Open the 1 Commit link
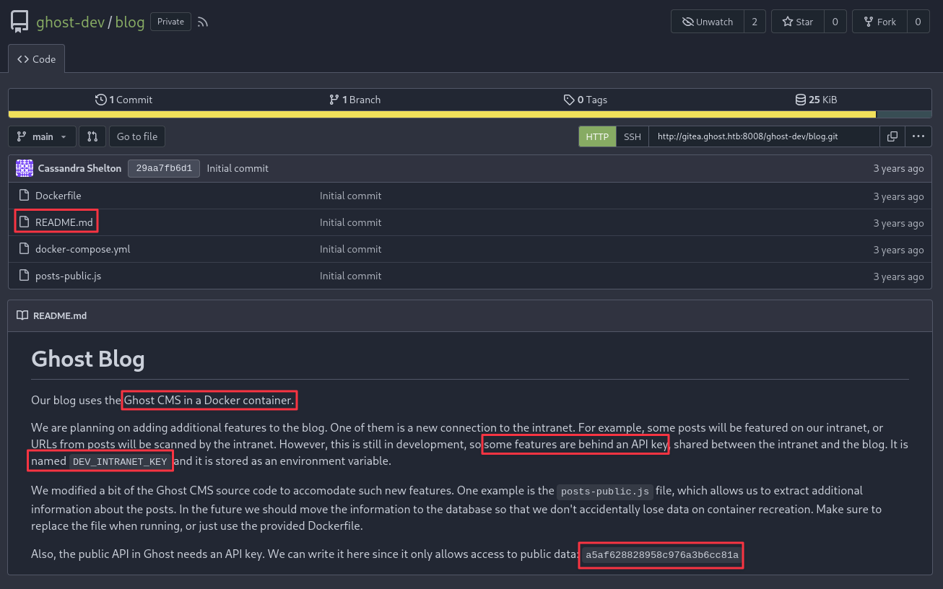Screen dimensions: 943x589 point(123,100)
